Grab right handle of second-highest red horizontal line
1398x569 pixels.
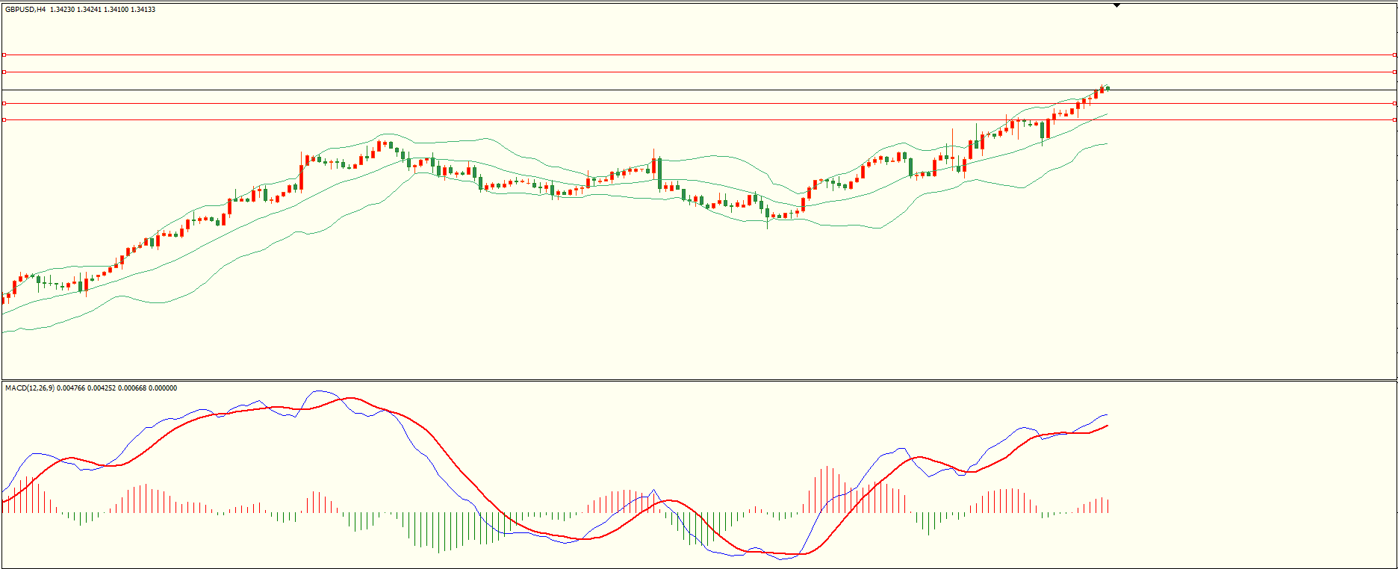pyautogui.click(x=1395, y=72)
